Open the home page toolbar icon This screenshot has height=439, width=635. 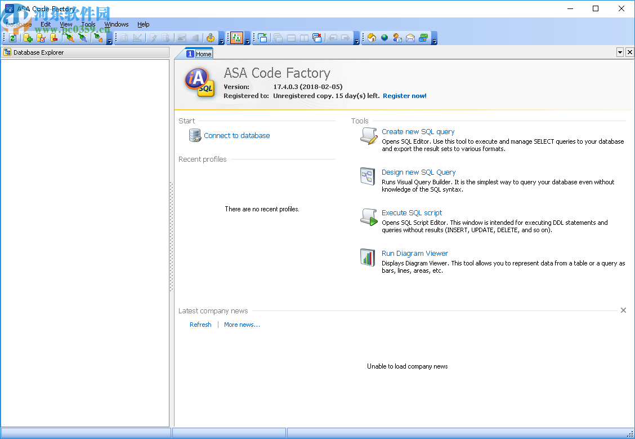click(372, 37)
